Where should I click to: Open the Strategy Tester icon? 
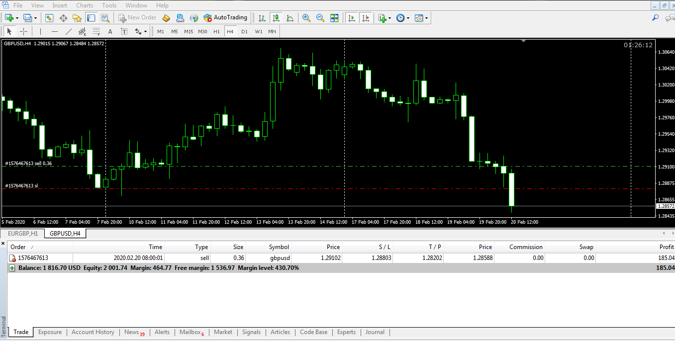[105, 18]
